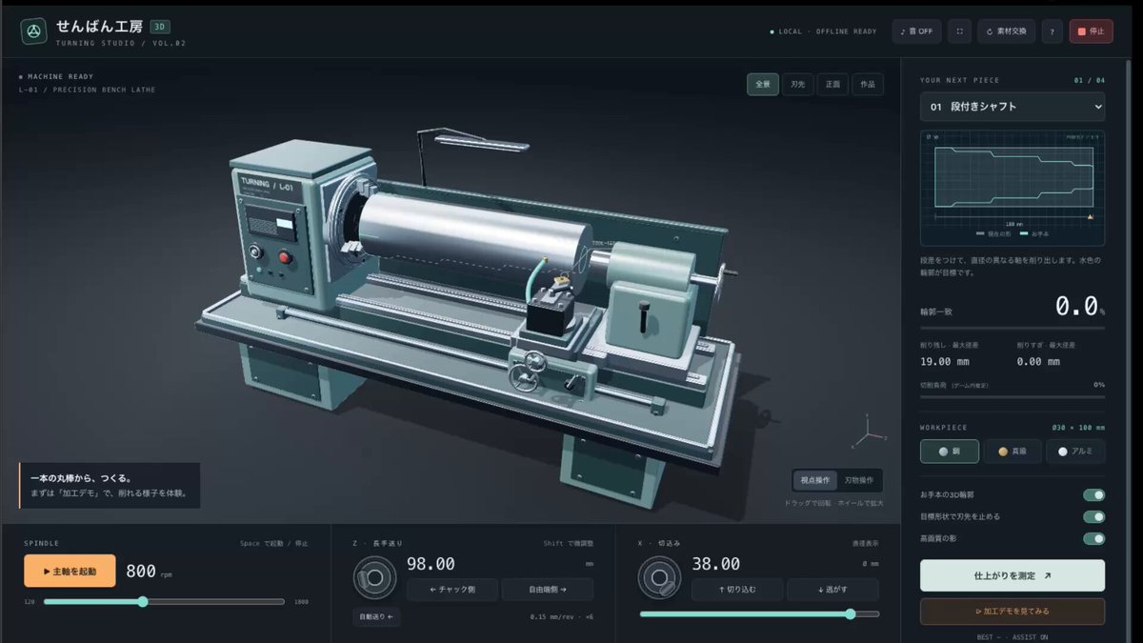Click the spindle rpm slider track
The height and width of the screenshot is (643, 1143).
(164, 602)
